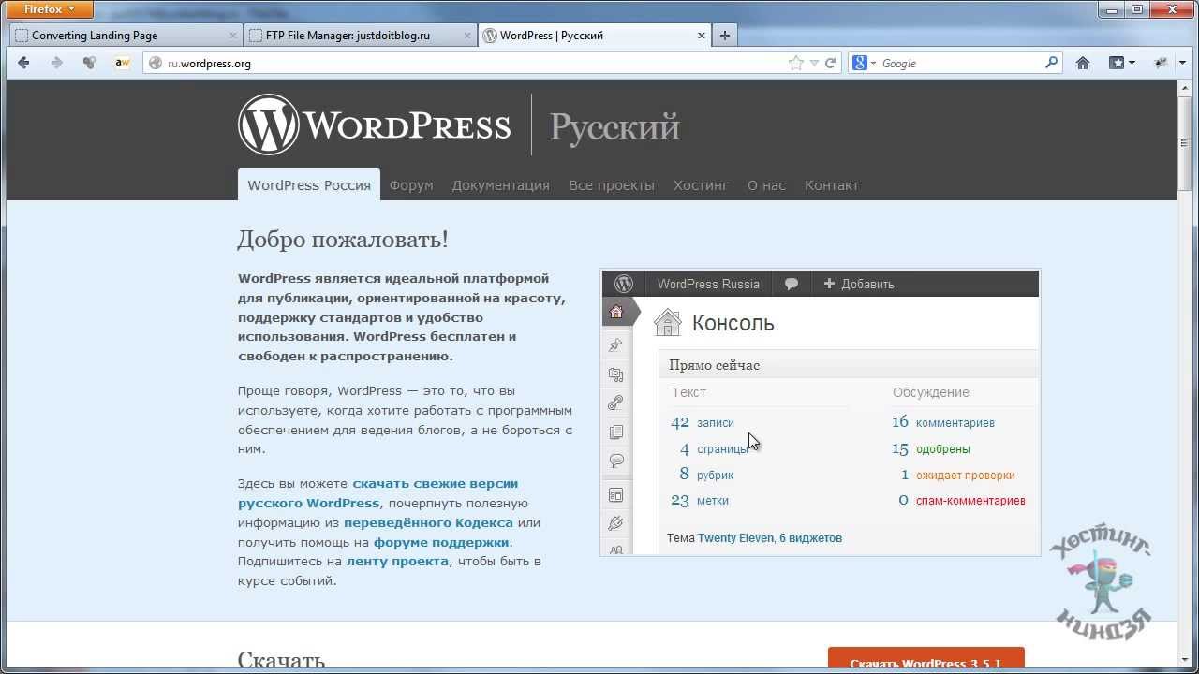Click the add-on icon at toolbar far right

pos(1162,63)
